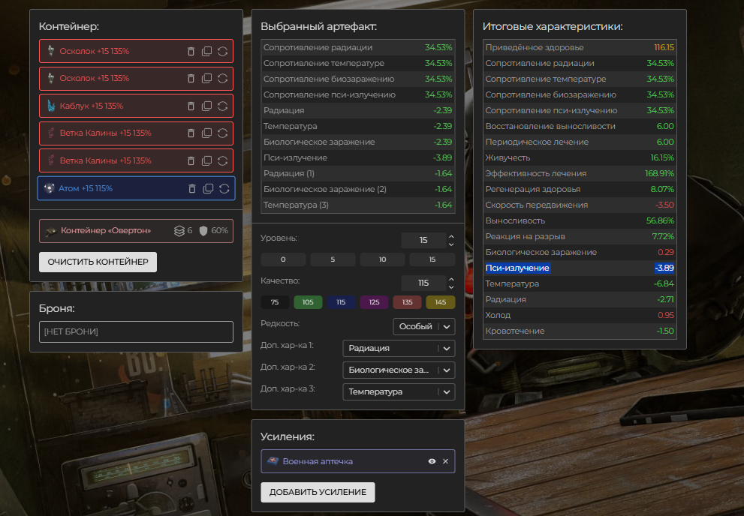Click the Холод stat label

498,315
